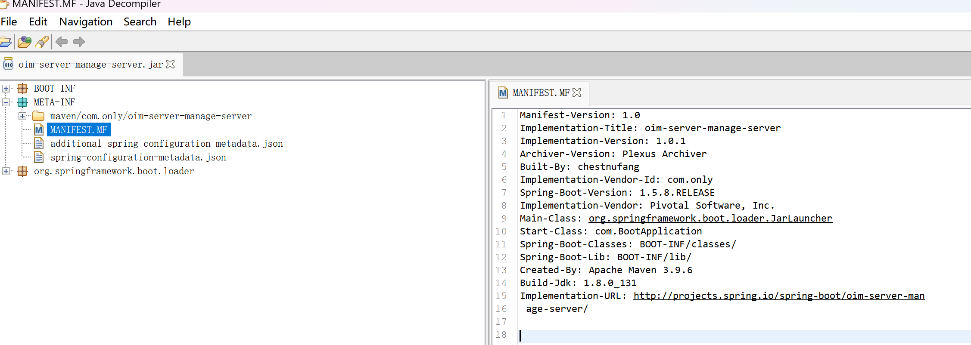This screenshot has height=345, width=971.
Task: Expand org.springframework.boot.loader package node
Action: (6, 171)
